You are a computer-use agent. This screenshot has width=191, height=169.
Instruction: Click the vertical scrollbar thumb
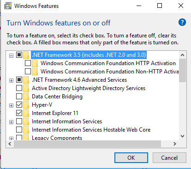pos(183,70)
